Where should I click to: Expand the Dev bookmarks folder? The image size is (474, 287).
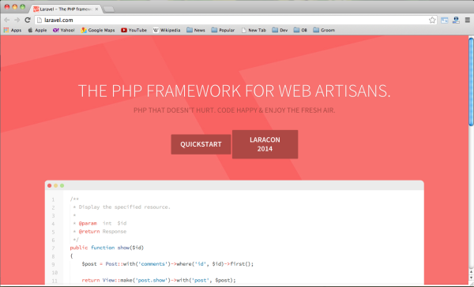tap(280, 30)
